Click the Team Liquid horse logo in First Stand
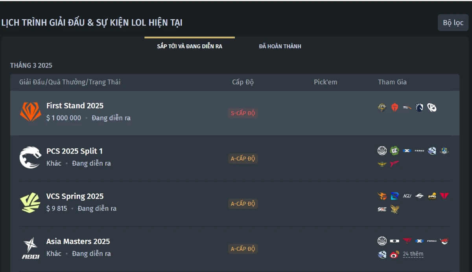The image size is (472, 272). pyautogui.click(x=419, y=108)
